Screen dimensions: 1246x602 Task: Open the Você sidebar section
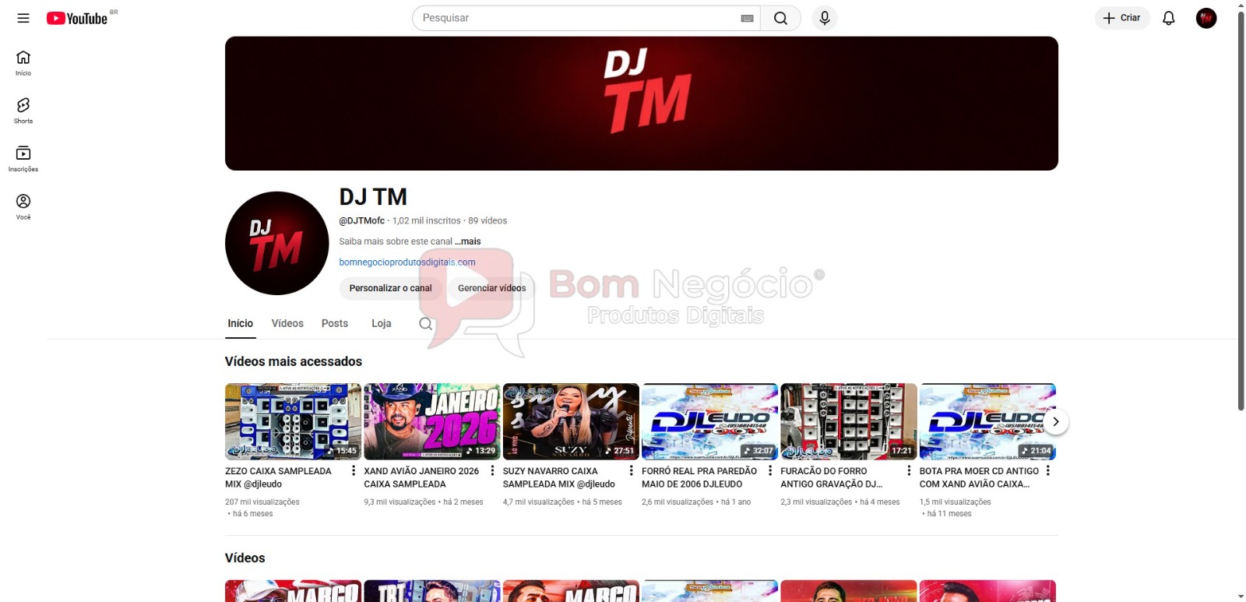tap(23, 207)
